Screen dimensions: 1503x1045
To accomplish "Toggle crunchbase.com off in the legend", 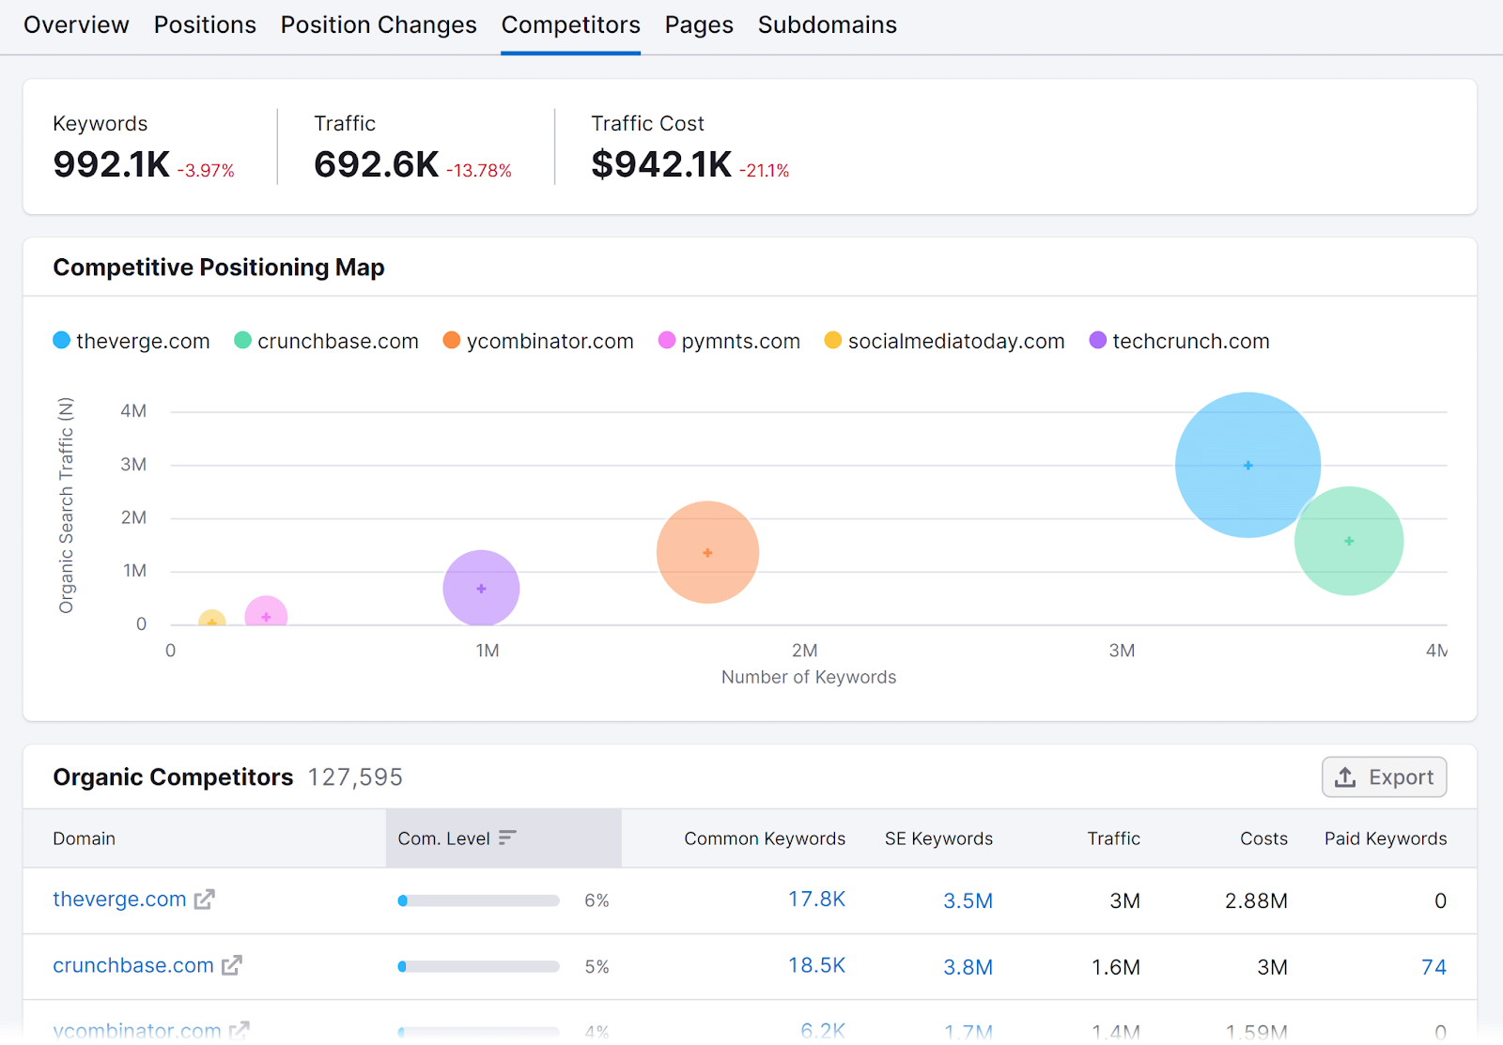I will [x=242, y=341].
